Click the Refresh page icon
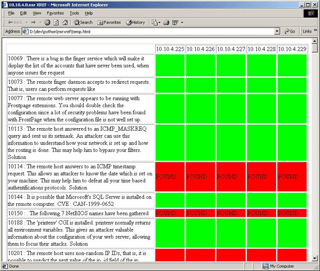The image size is (320, 271). click(x=56, y=22)
